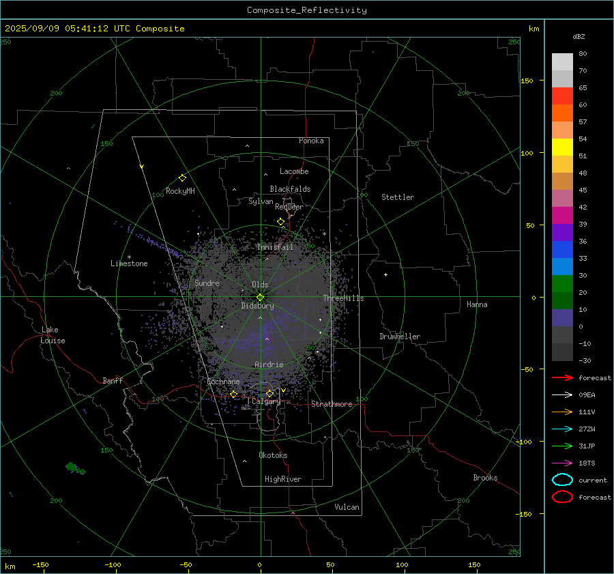
Task: Click the red forecast arrow in legend
Action: coord(562,377)
